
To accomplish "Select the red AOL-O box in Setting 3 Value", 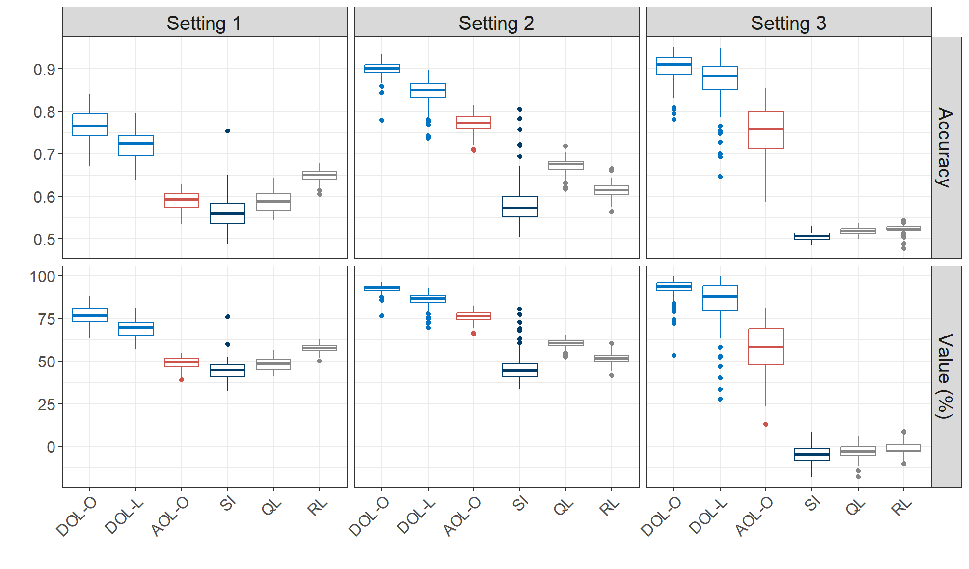I will [x=766, y=347].
